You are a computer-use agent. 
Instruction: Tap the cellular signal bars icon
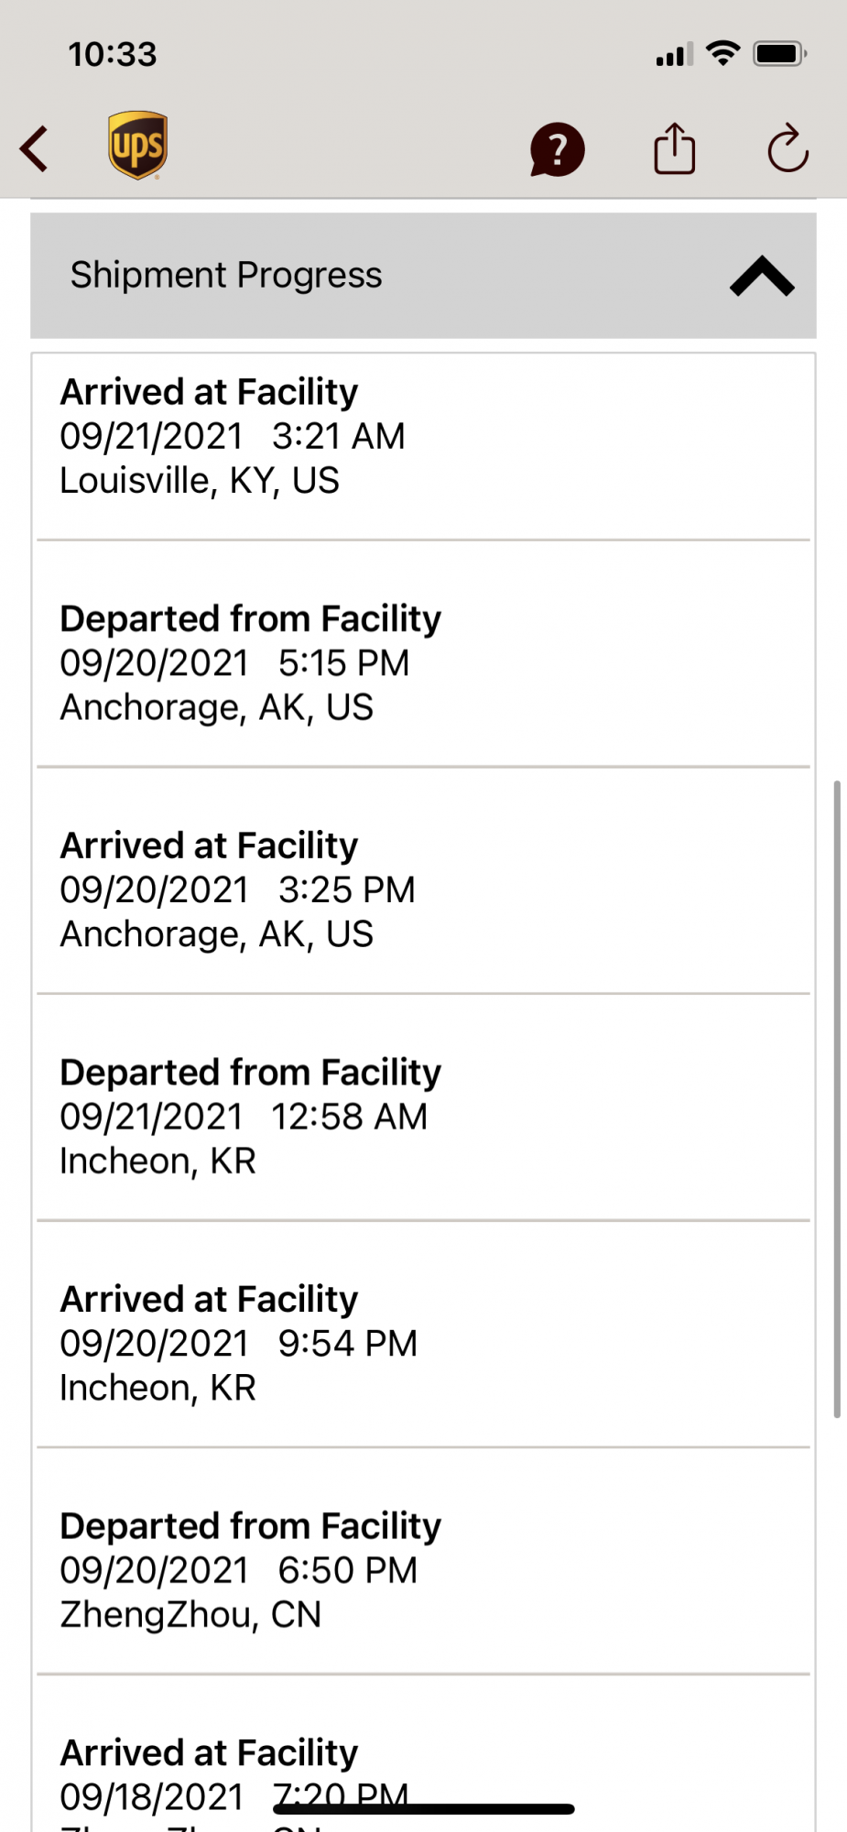click(x=674, y=56)
